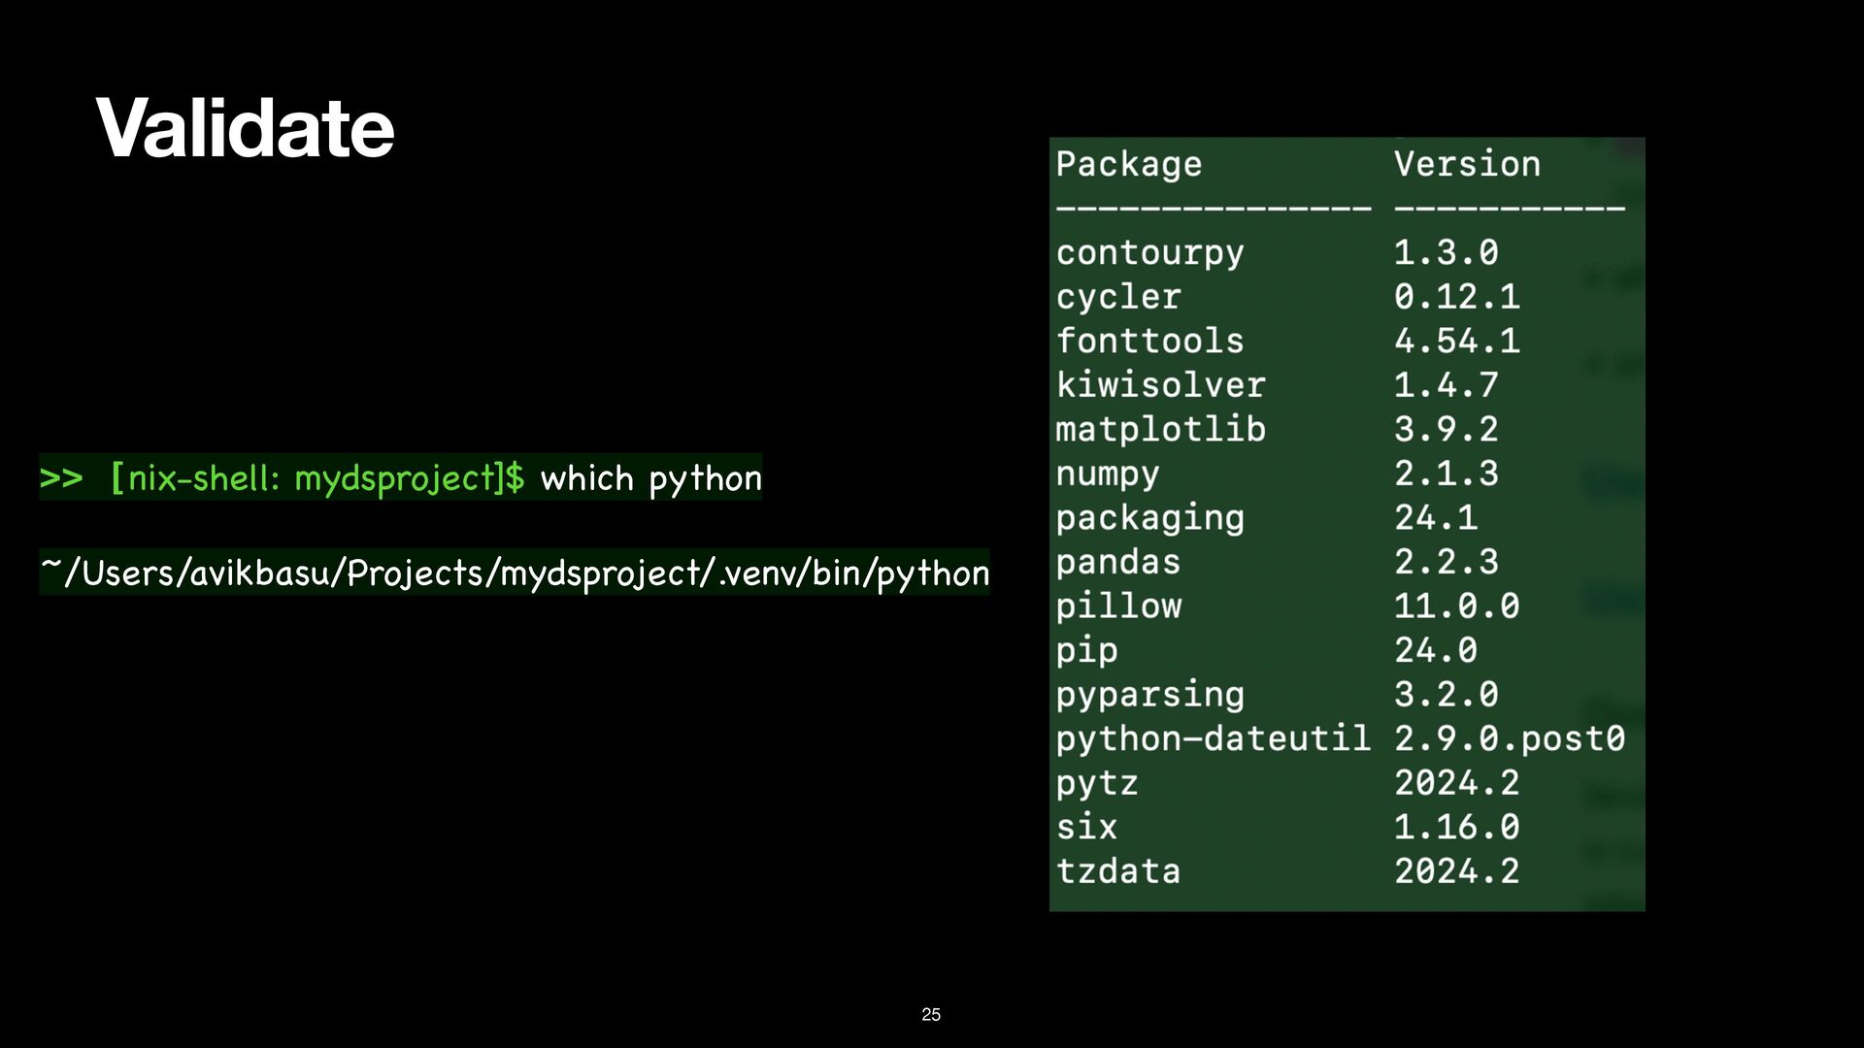Click the cycler version '0.12.1'
Viewport: 1864px width, 1048px height.
pos(1457,297)
